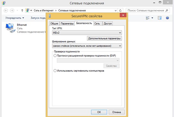Maximize the Сетевые подключения window
This screenshot has height=117, width=174.
tap(160, 2)
